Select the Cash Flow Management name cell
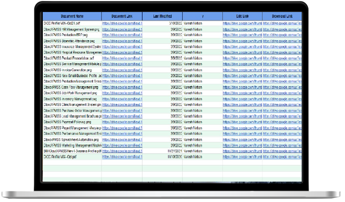Viewport: 345px width, 202px height. (72, 87)
